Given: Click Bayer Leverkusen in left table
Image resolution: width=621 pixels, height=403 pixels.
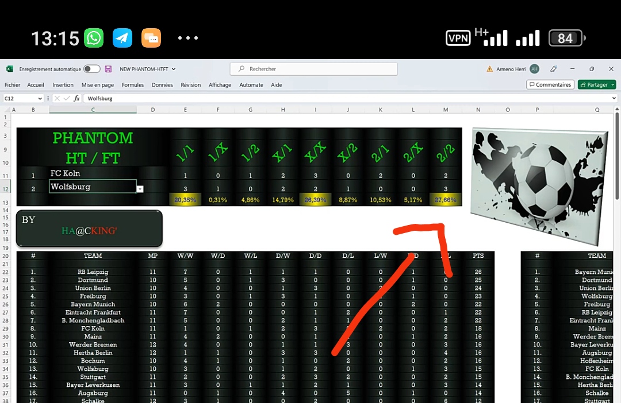Looking at the screenshot, I should pyautogui.click(x=93, y=385).
